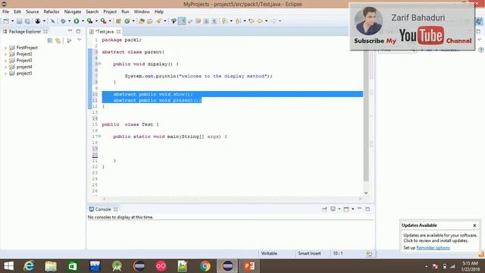
Task: Open the Open Console dropdown arrow
Action: (x=352, y=209)
